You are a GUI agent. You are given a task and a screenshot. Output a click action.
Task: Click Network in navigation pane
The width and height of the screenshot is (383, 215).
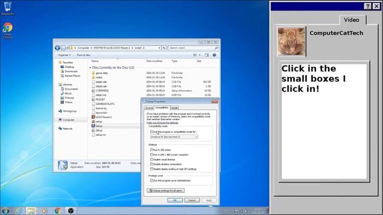tap(68, 128)
